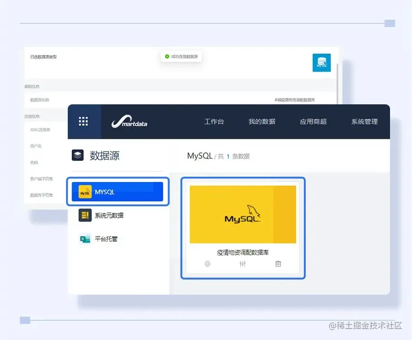Screen dimensions: 412x340
Task: Click 数据库字符集 label in background window
Action: pyautogui.click(x=42, y=195)
